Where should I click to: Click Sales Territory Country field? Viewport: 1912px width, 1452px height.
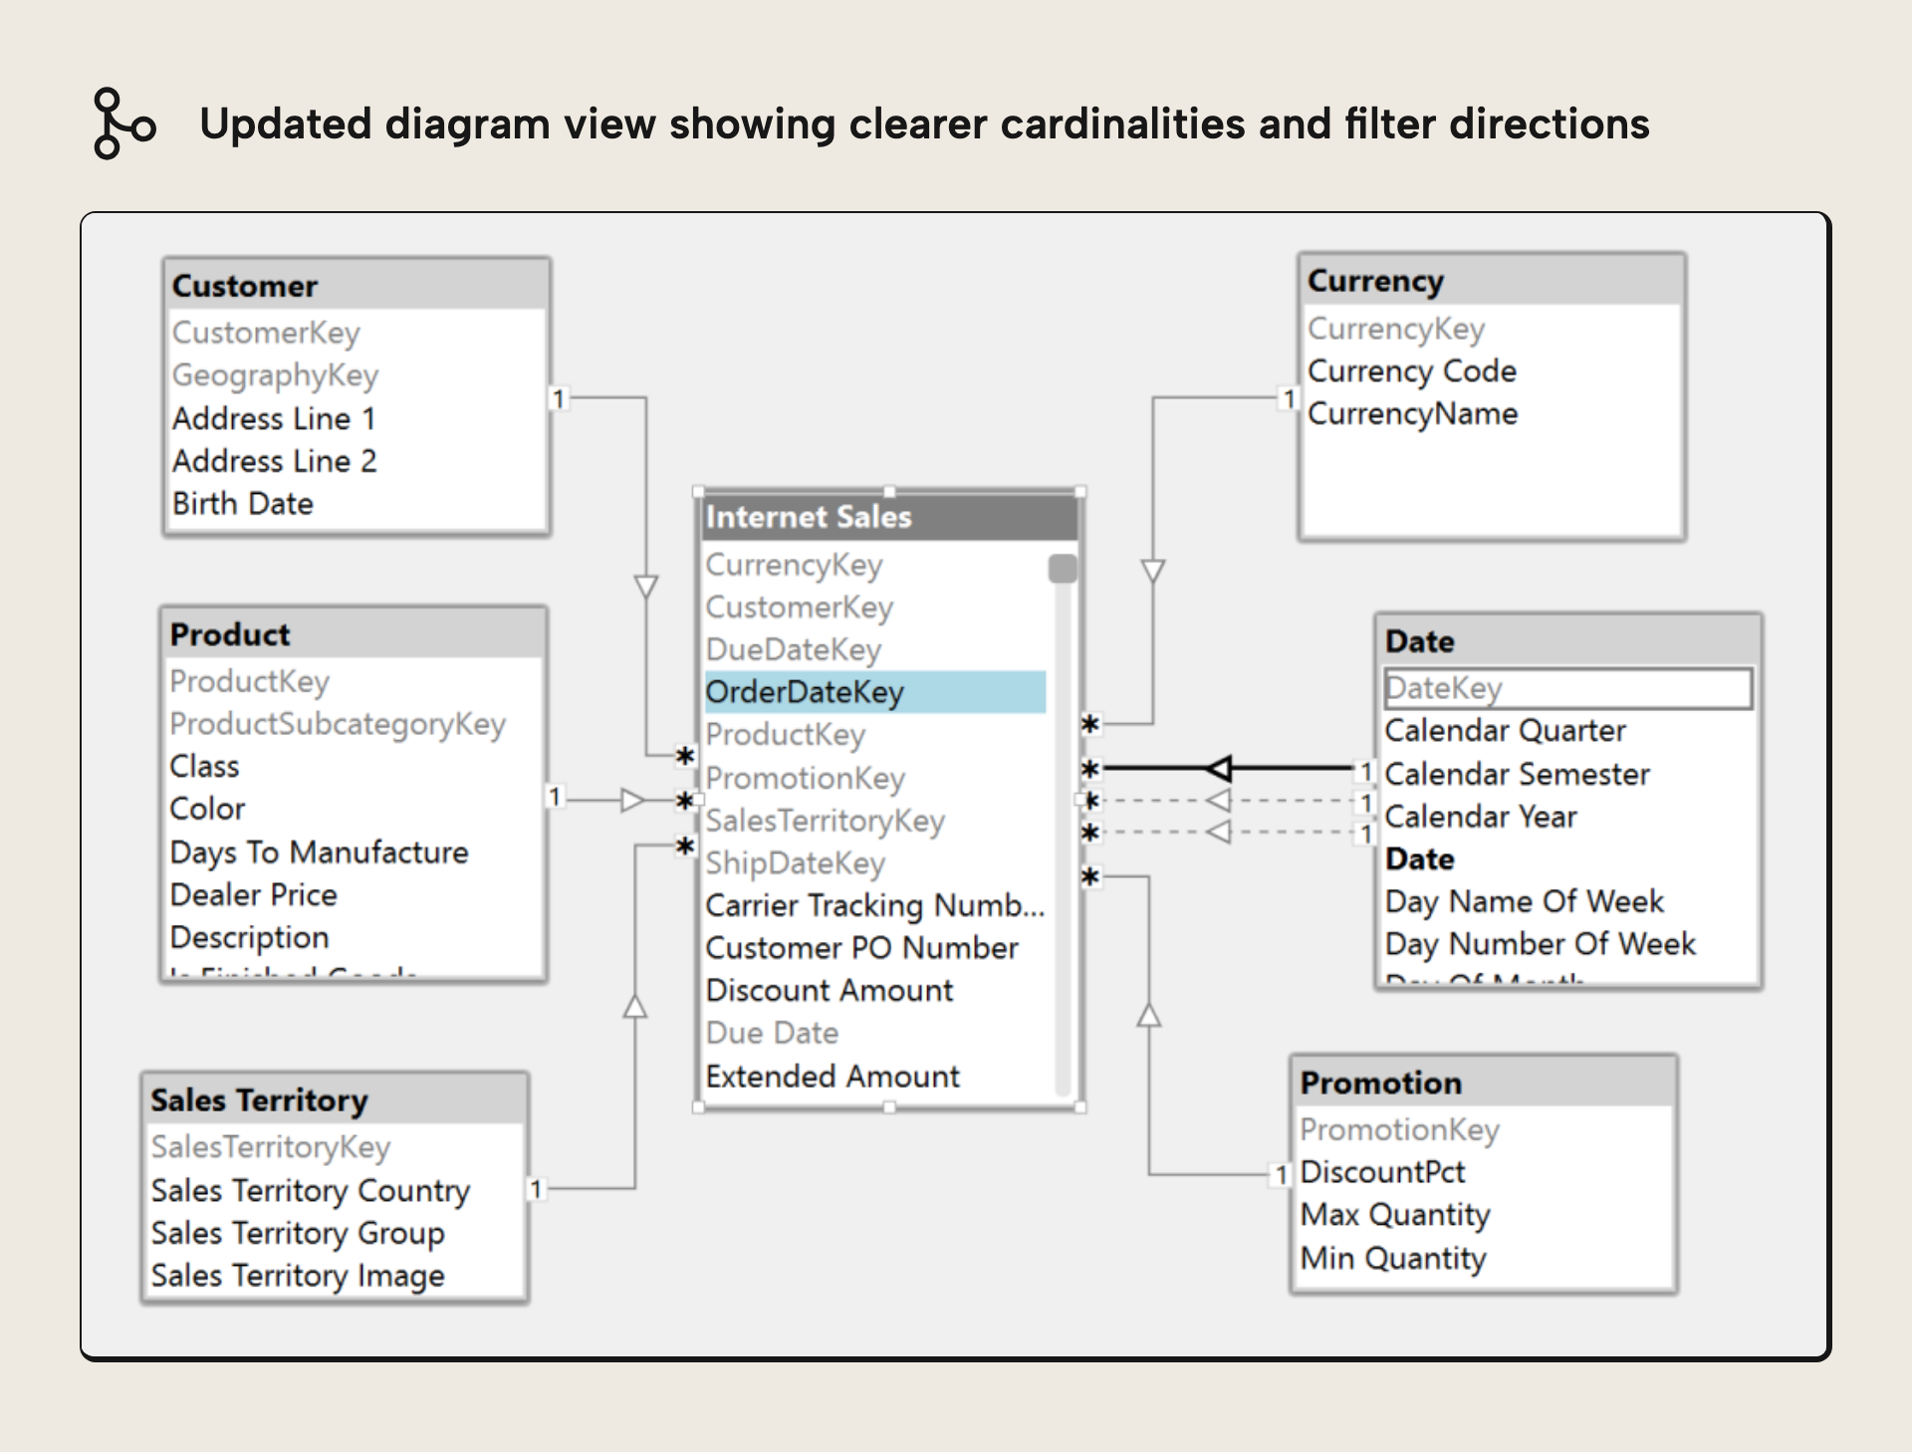point(311,1190)
